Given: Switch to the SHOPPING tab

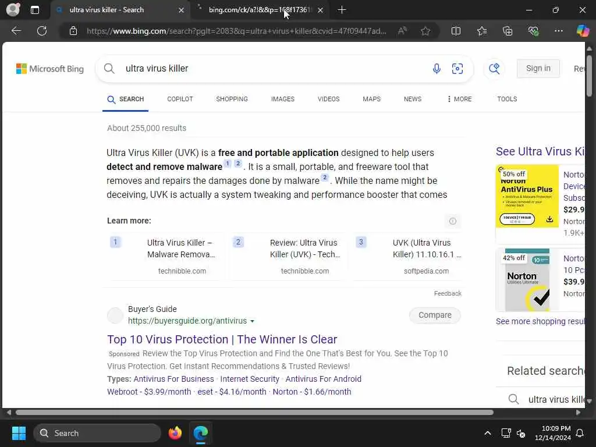Looking at the screenshot, I should tap(232, 99).
